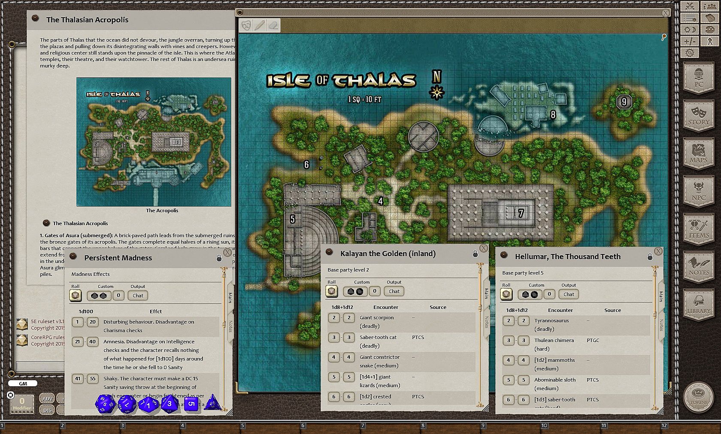Set Hellumar table output to Chat
This screenshot has width=721, height=434.
click(569, 294)
